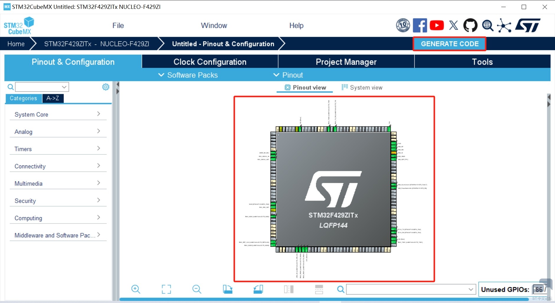Viewport: 555px width, 303px height.
Task: Open the GitHub icon link
Action: coord(470,25)
